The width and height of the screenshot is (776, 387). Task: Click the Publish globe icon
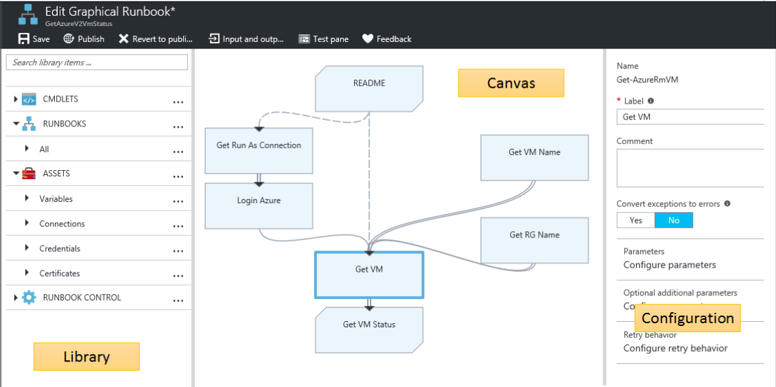[x=69, y=38]
